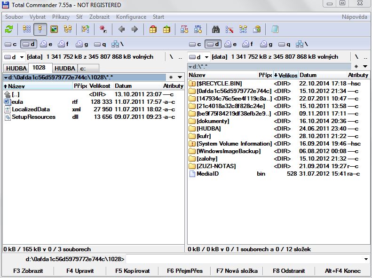The width and height of the screenshot is (372, 278).
Task: Click the Pack files gift box icon
Action: [x=153, y=30]
